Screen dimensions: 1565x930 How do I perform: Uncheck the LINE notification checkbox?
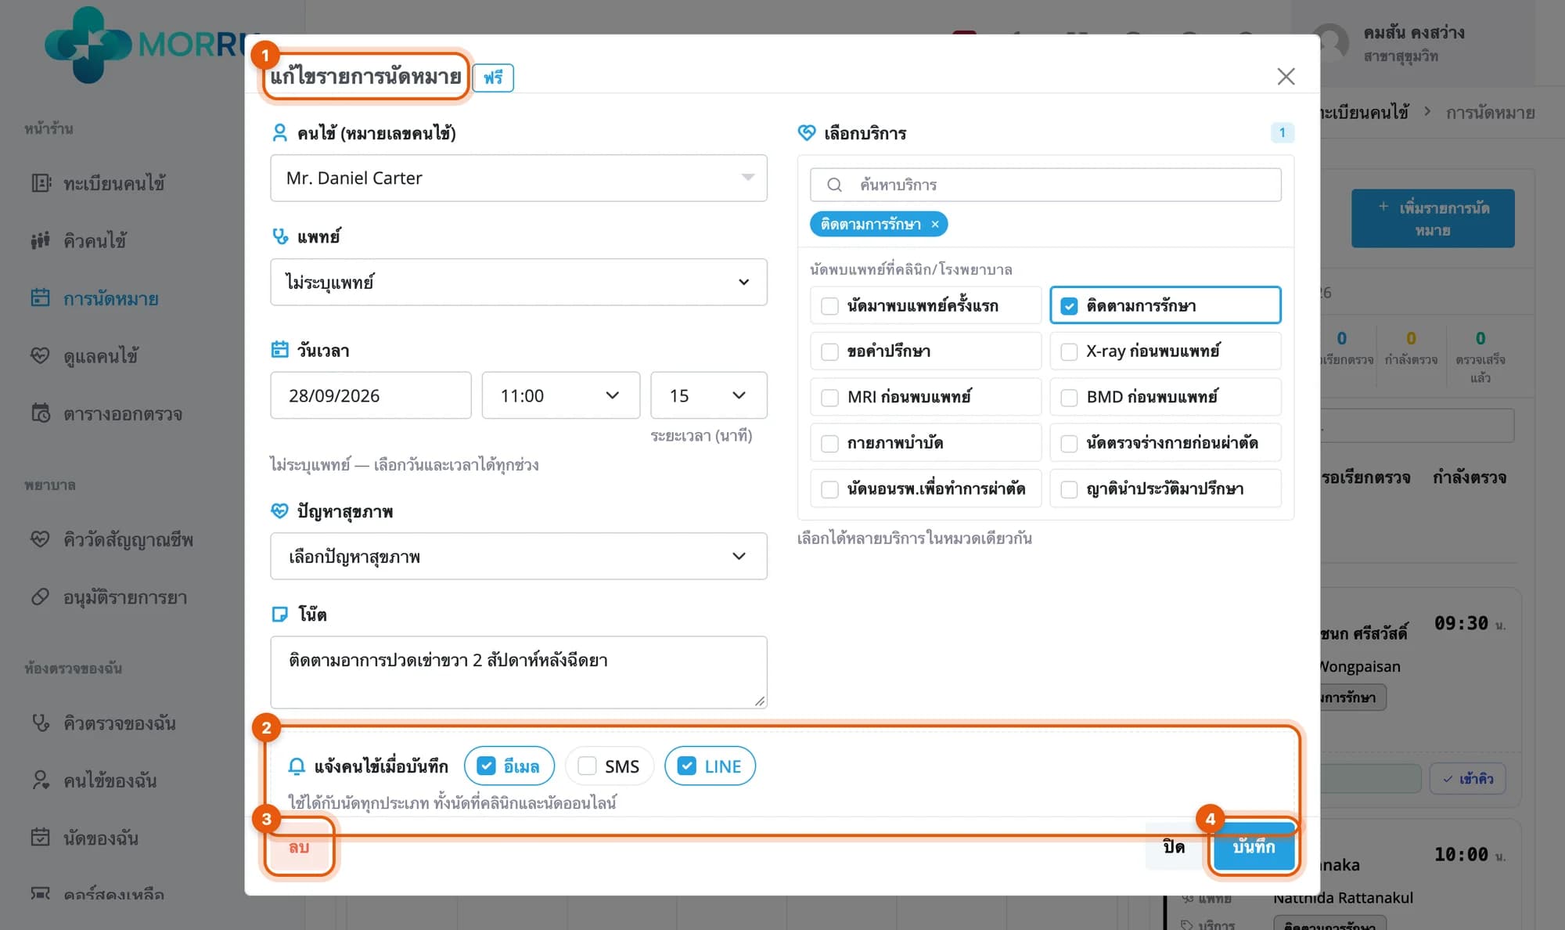tap(686, 766)
